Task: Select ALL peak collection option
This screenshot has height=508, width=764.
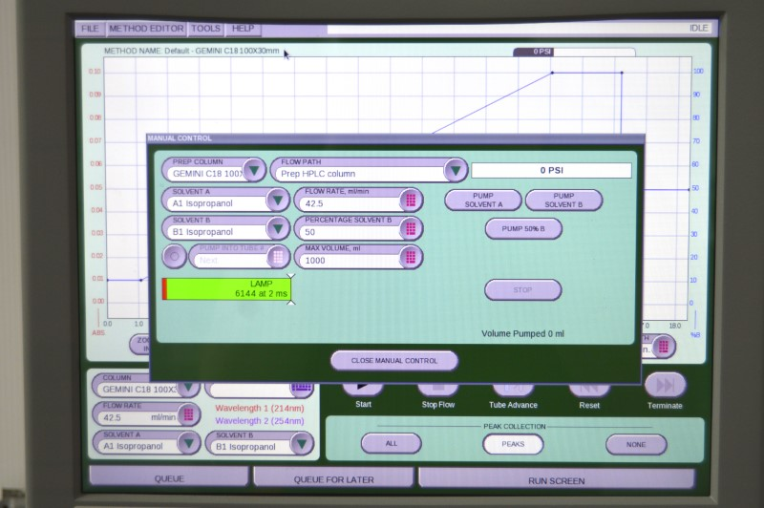Action: [x=391, y=444]
